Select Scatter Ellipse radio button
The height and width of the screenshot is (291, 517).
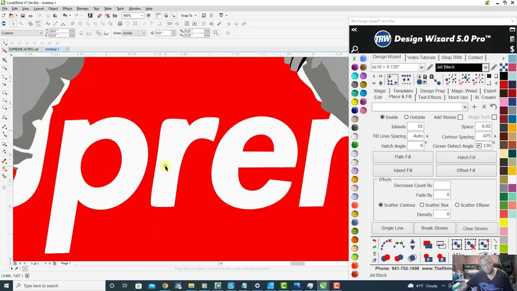pyautogui.click(x=457, y=205)
